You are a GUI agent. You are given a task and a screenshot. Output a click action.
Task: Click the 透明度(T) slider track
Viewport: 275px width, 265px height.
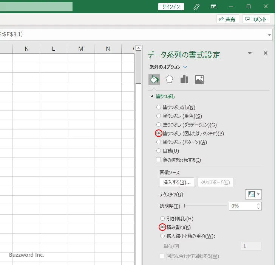[205, 206]
